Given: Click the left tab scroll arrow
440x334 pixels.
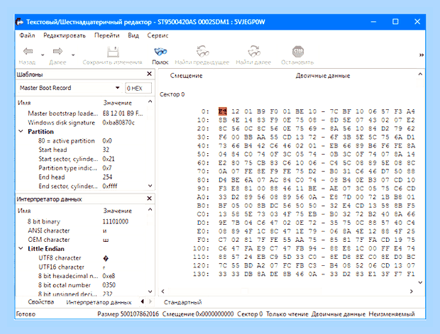Looking at the screenshot, I should point(142,301).
